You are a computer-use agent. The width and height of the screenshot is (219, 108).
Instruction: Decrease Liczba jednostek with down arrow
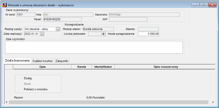click(x=103, y=35)
